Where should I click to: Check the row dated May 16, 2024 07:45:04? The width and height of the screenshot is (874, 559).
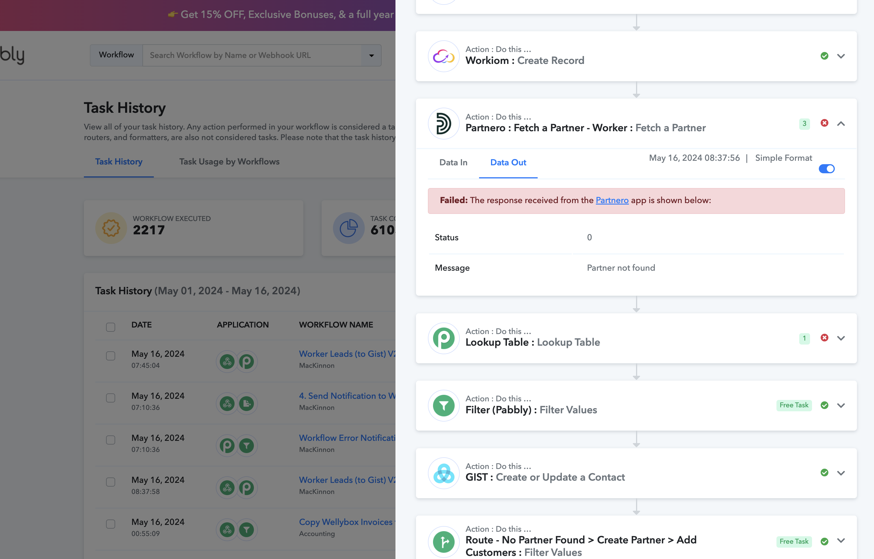[110, 356]
